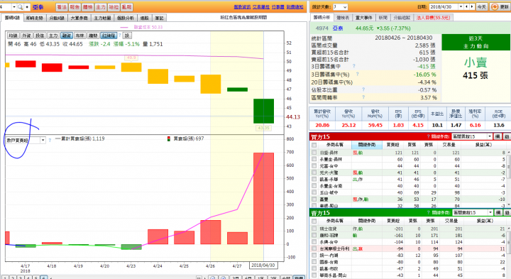Switch to the 主力地圖 tab

click(x=102, y=18)
